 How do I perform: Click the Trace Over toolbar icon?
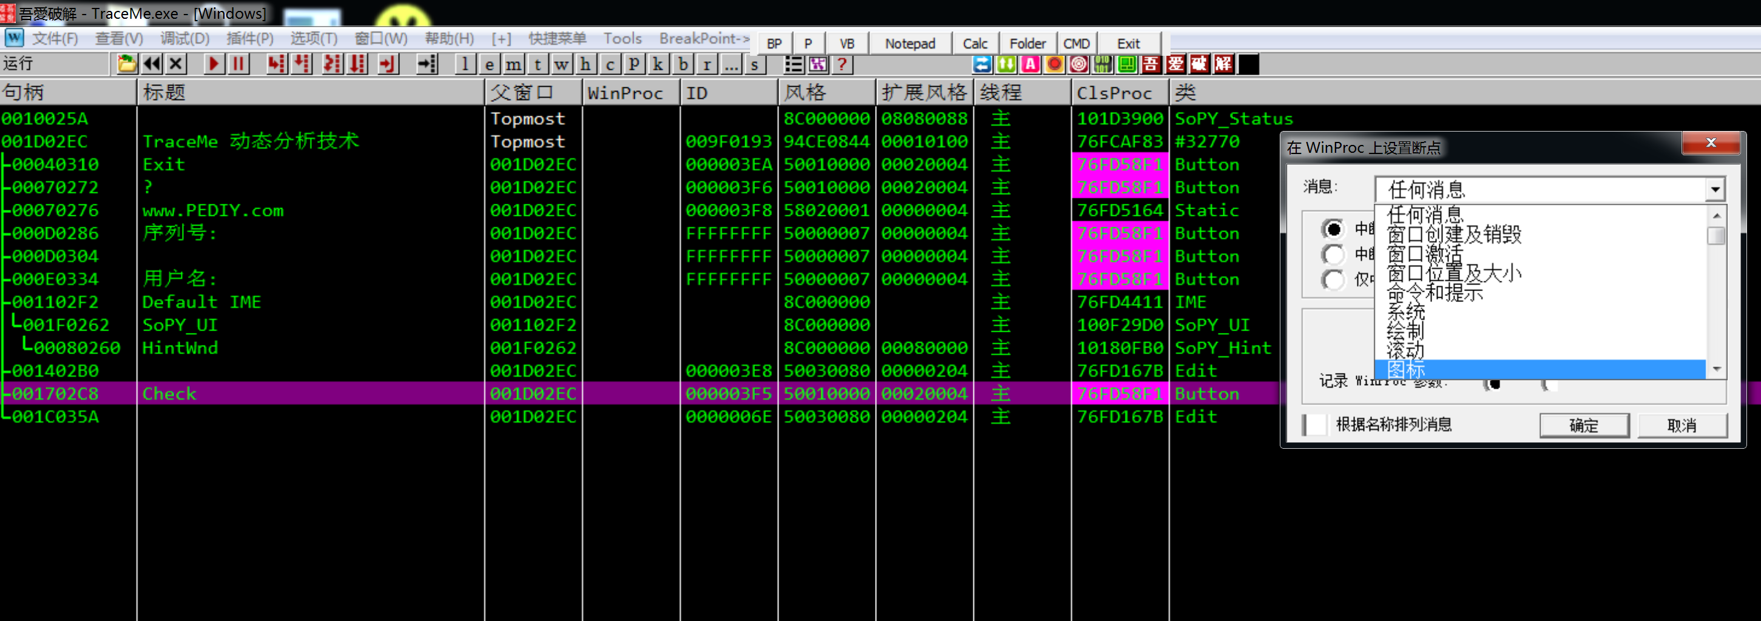[x=357, y=64]
